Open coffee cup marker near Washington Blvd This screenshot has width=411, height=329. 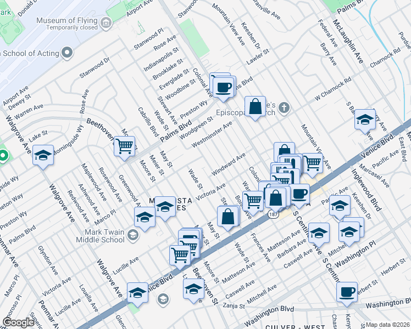pyautogui.click(x=347, y=294)
